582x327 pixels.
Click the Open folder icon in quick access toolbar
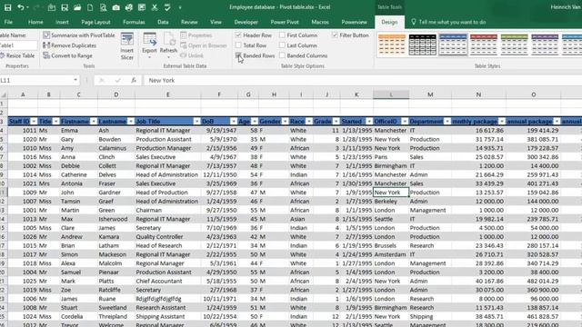[77, 7]
